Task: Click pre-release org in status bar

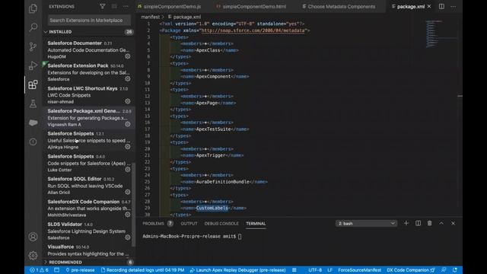Action: (x=80, y=270)
